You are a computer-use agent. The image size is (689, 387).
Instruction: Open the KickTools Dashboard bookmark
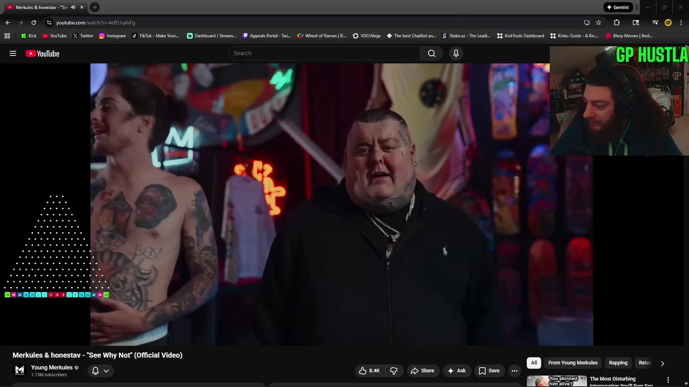(x=521, y=35)
